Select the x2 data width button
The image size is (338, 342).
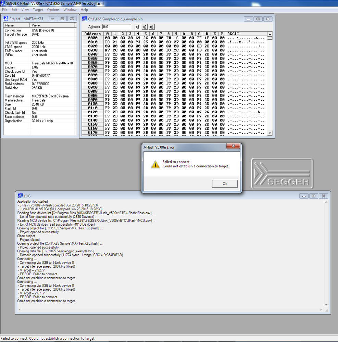145,27
